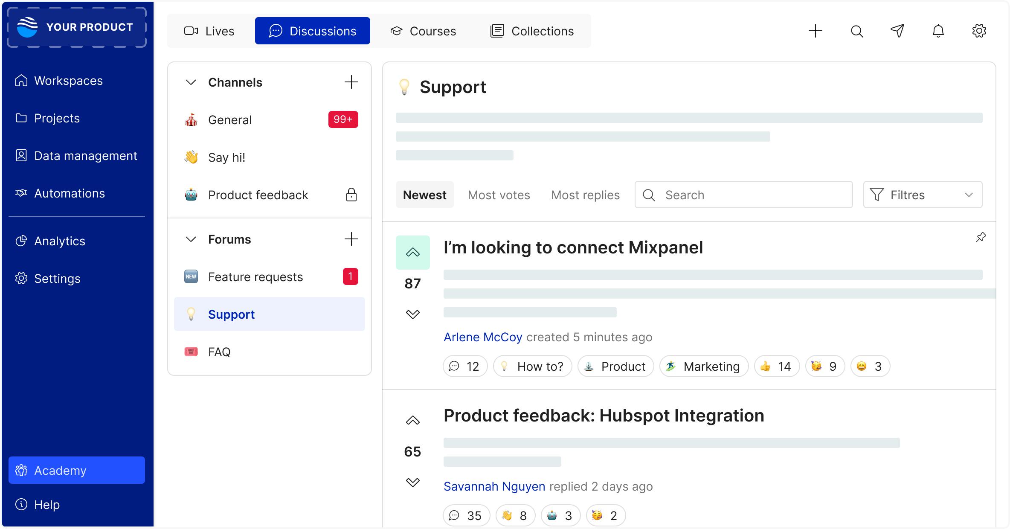Toggle thumbs up reaction with 14
The width and height of the screenshot is (1010, 529).
[x=776, y=366]
